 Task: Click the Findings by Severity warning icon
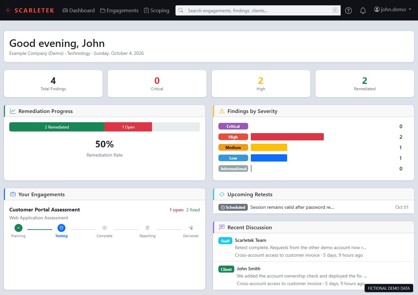222,111
